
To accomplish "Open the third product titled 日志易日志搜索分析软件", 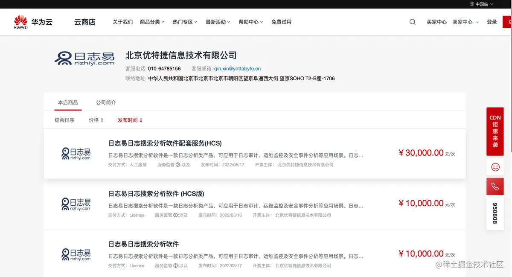I will click(144, 244).
